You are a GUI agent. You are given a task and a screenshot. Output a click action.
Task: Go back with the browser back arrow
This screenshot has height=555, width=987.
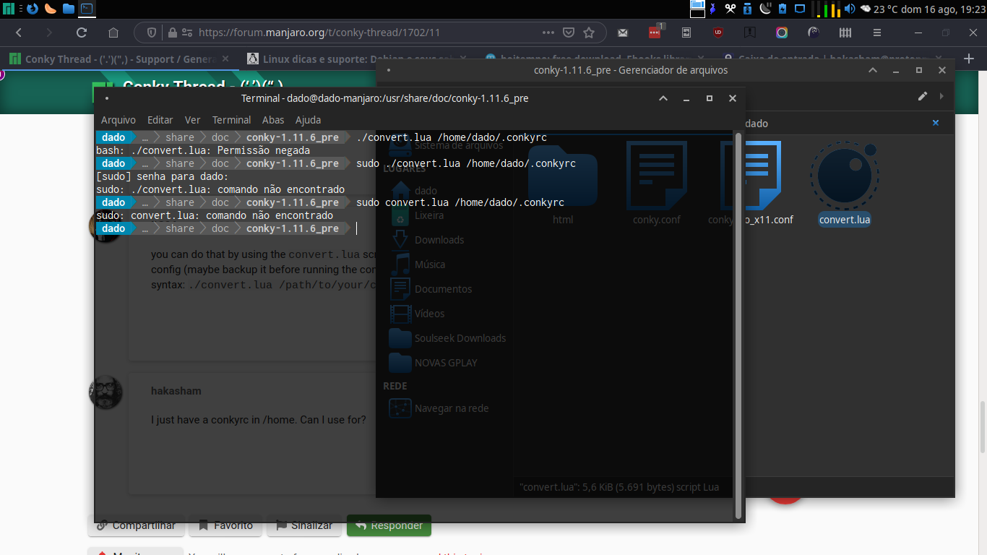pyautogui.click(x=19, y=33)
